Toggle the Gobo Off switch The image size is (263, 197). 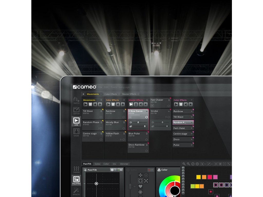(x=151, y=170)
